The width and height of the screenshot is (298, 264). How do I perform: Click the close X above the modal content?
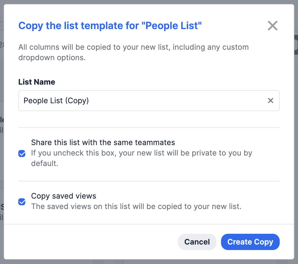click(272, 26)
